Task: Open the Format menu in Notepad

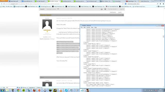Action: tap(88, 27)
